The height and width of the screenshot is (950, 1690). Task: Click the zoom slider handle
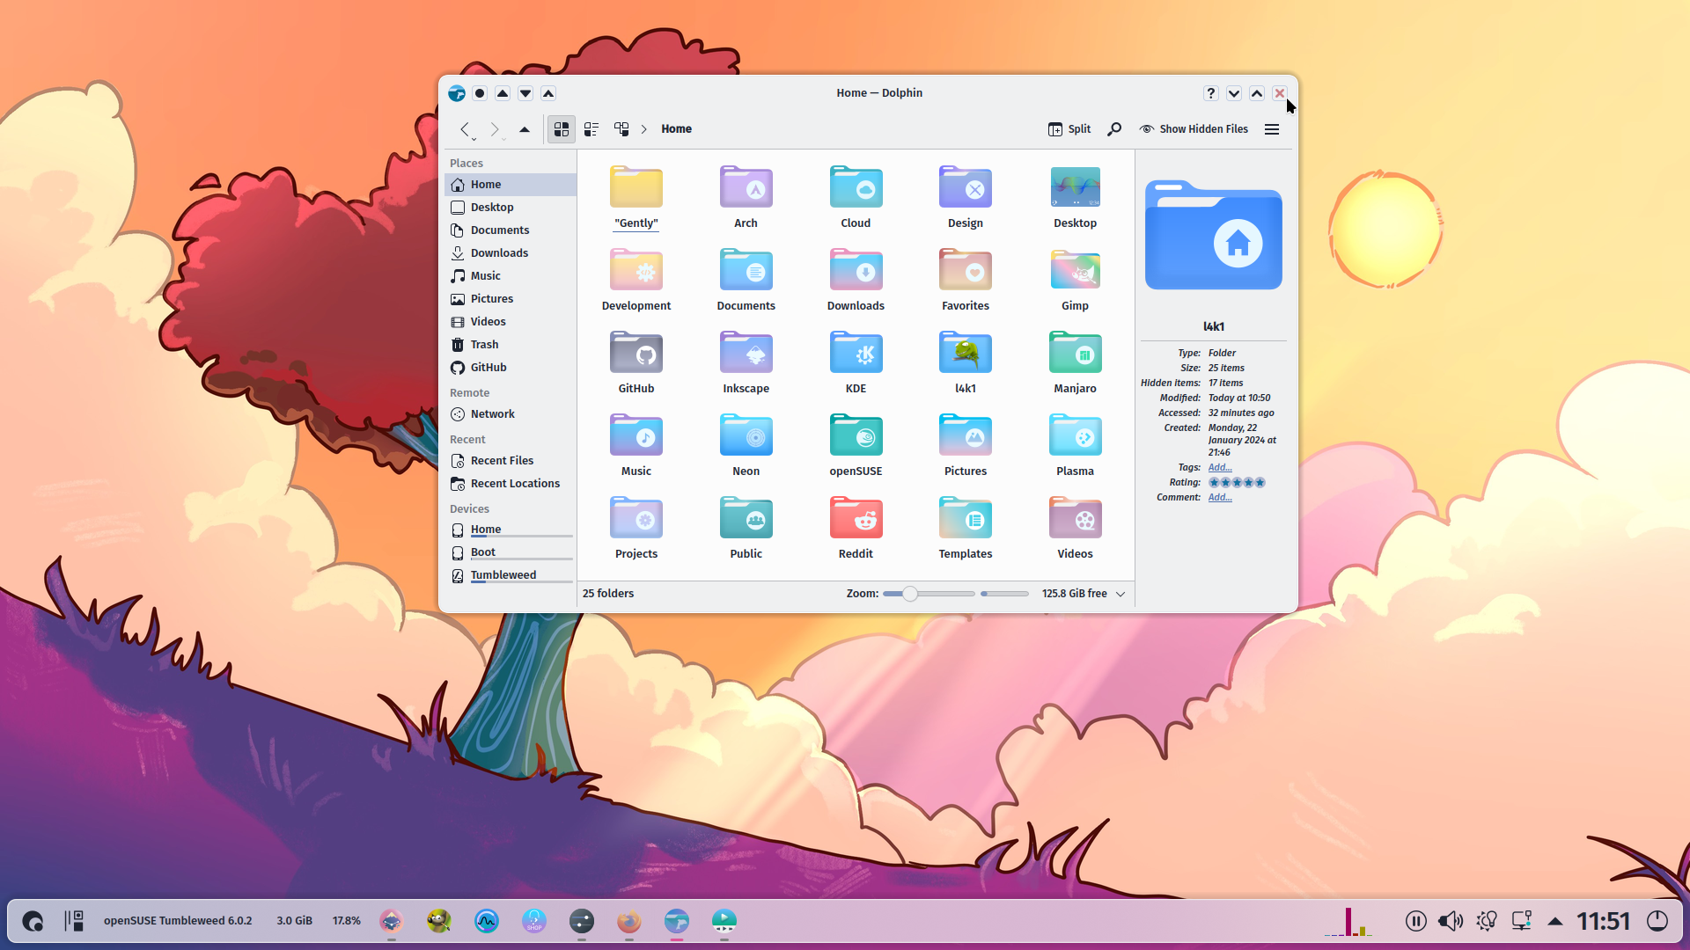click(910, 594)
